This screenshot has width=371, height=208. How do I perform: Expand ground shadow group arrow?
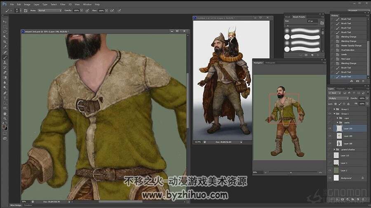pyautogui.click(x=334, y=150)
